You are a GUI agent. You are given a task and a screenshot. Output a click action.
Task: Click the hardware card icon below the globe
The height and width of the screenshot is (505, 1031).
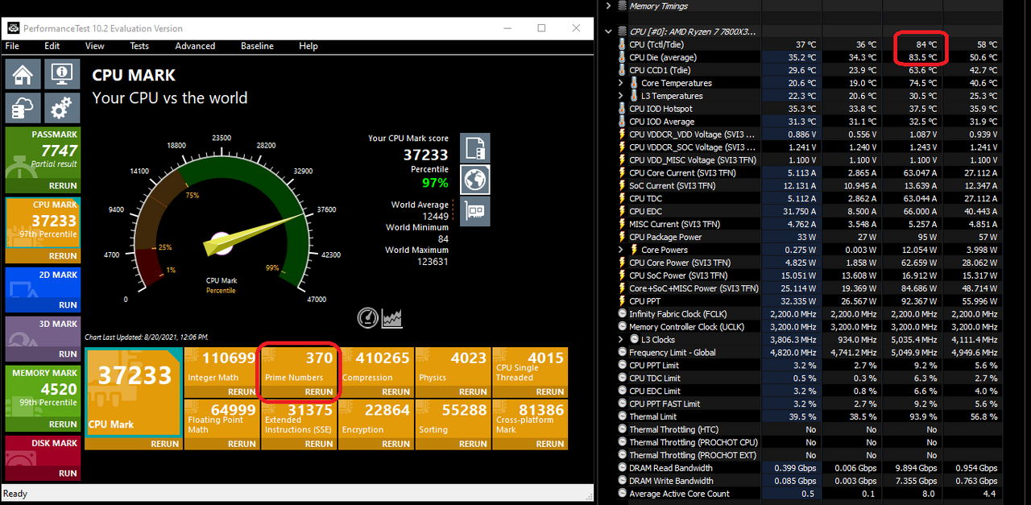[475, 211]
